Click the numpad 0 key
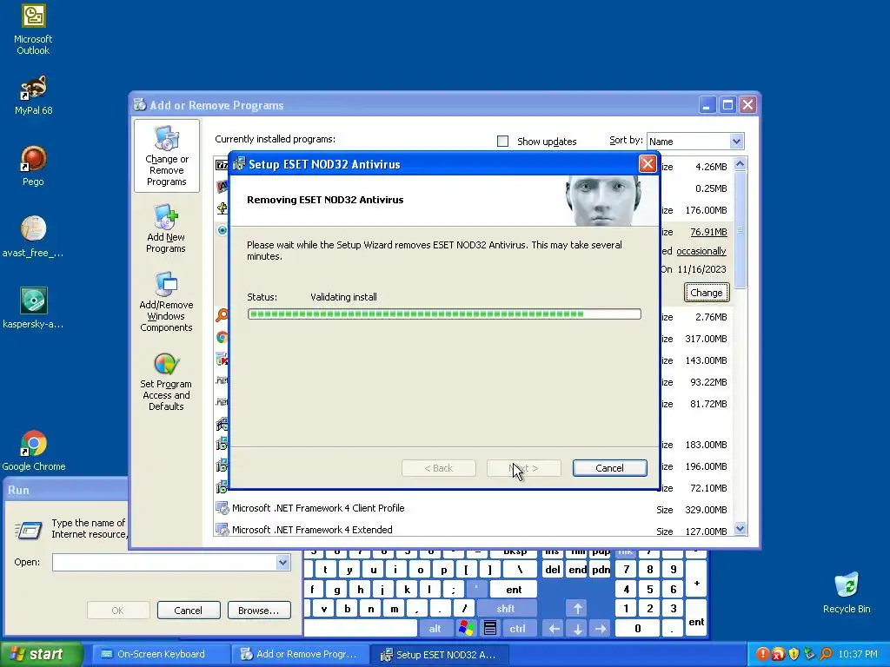Viewport: 890px width, 667px height. click(638, 629)
